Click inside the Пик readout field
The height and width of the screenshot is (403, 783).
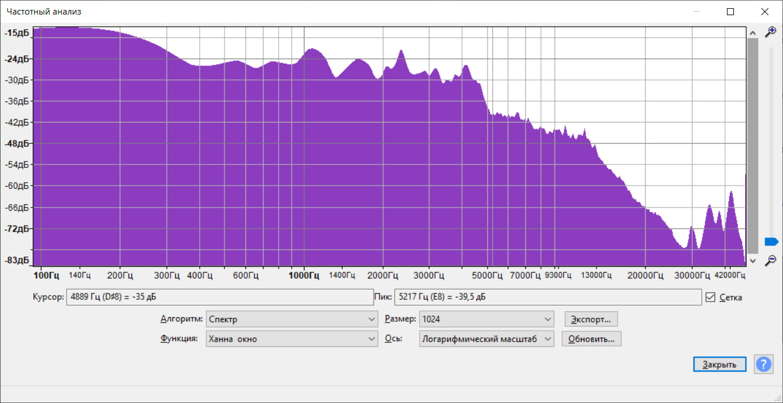(x=548, y=297)
